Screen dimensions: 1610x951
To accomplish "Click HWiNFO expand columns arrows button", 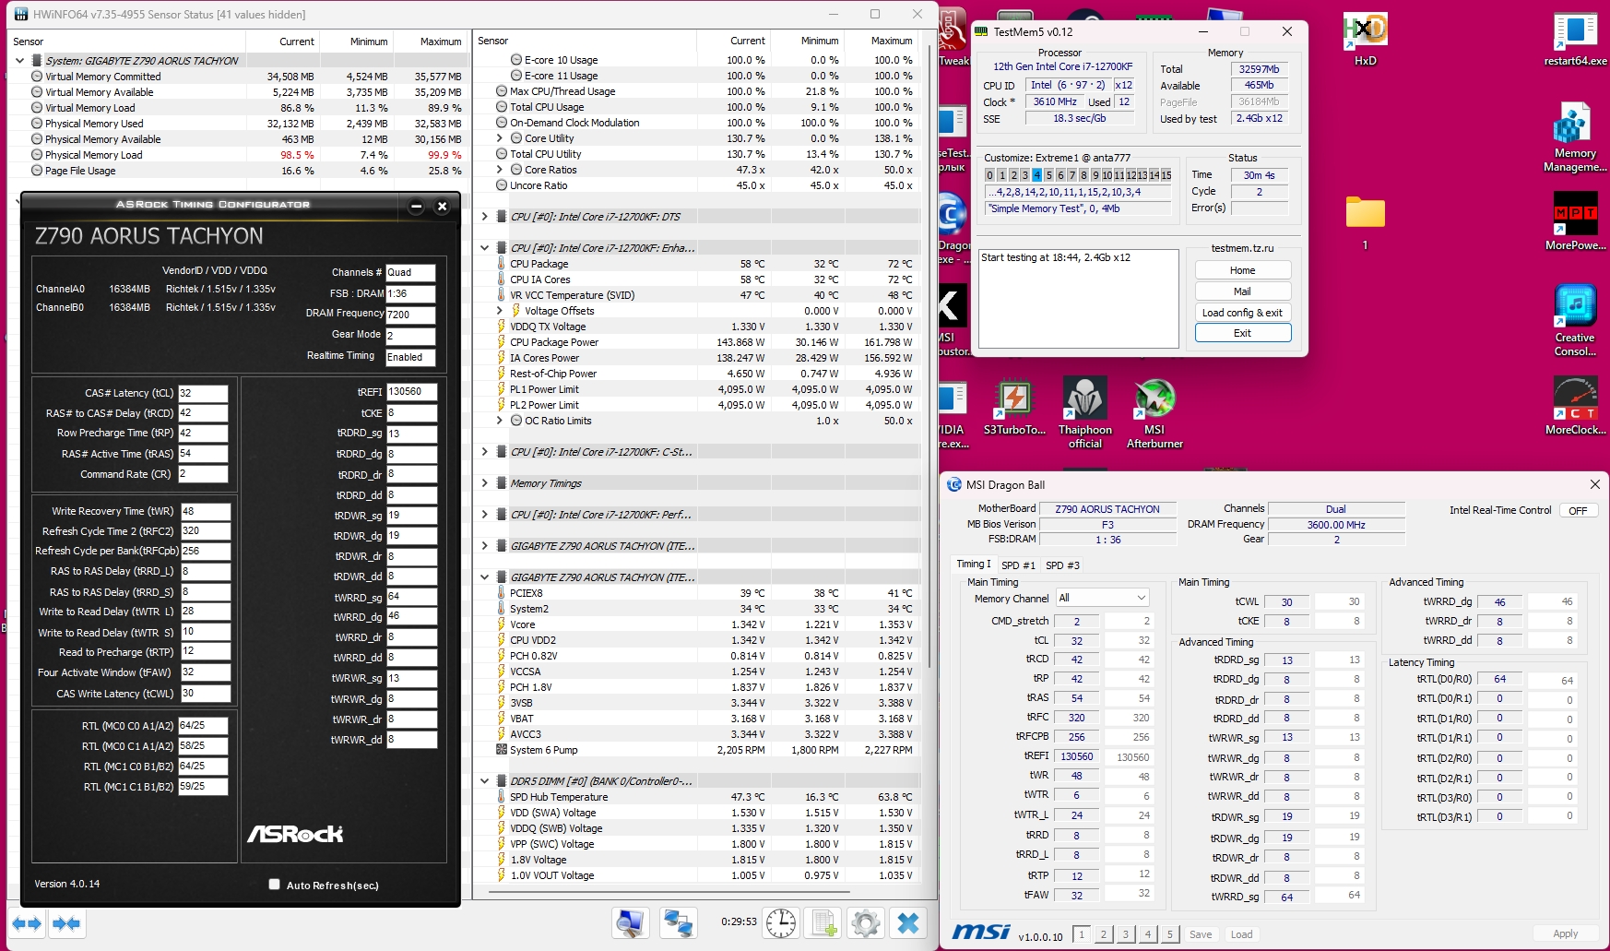I will click(x=27, y=923).
